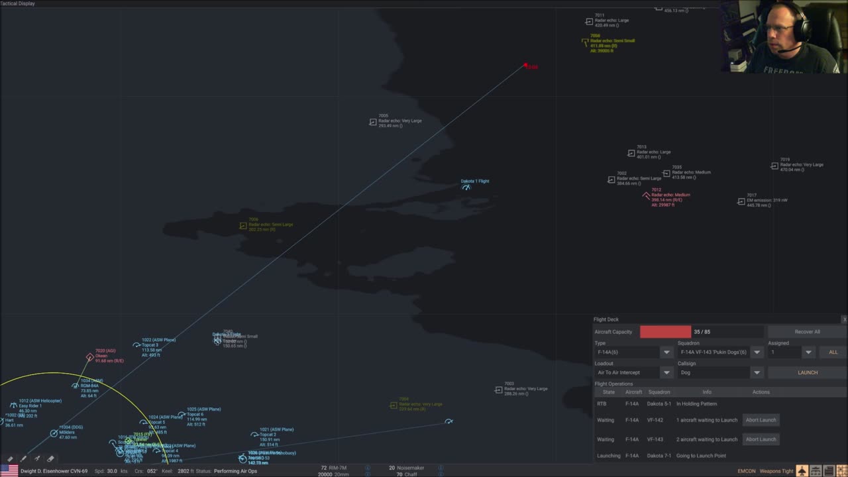Viewport: 848px width, 477px height.
Task: Click the 20000 20mm ammo entry
Action: click(x=333, y=474)
